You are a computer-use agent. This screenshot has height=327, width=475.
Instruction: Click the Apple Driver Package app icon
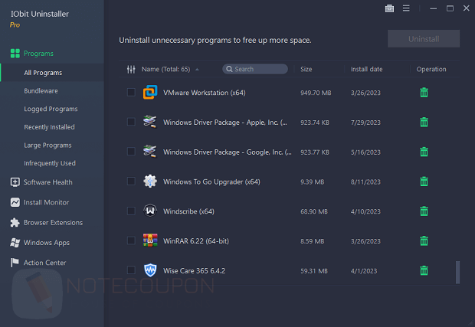(x=150, y=122)
